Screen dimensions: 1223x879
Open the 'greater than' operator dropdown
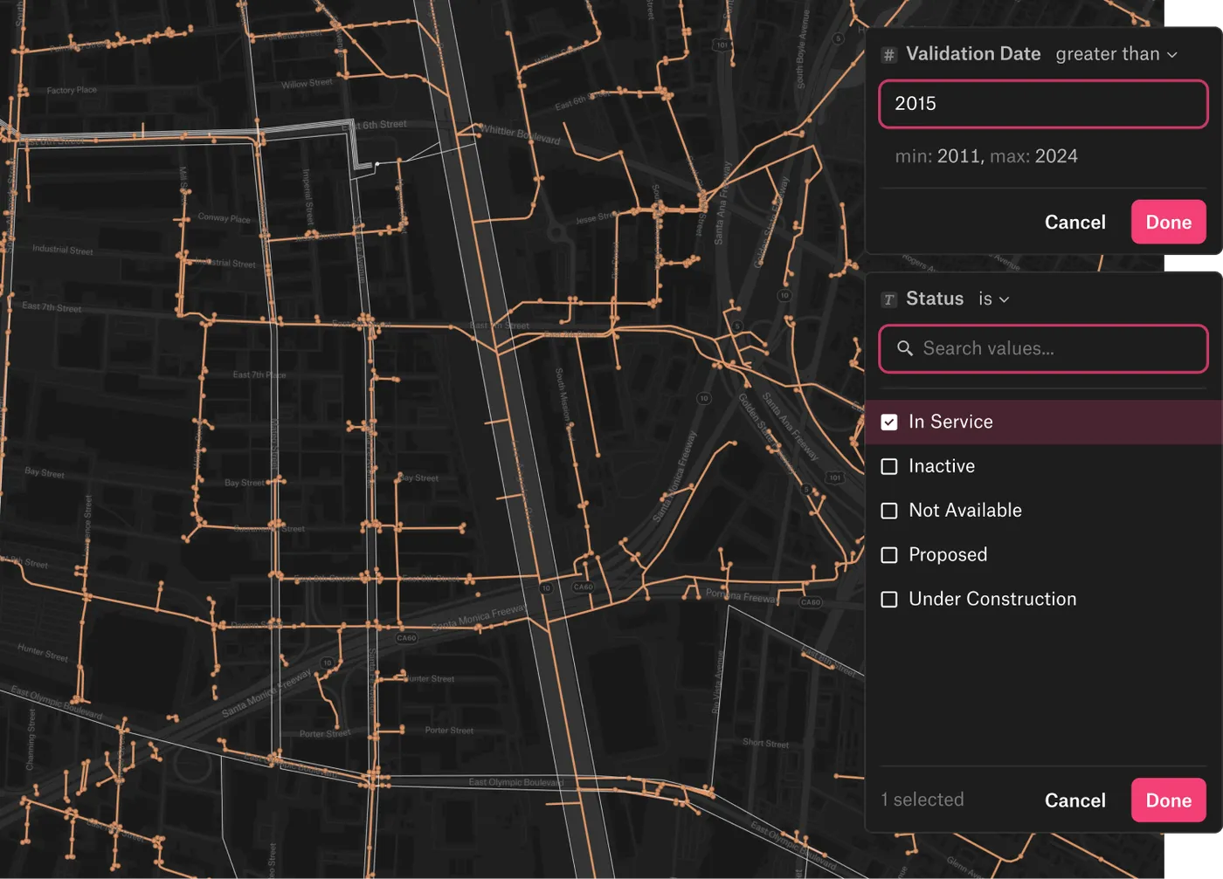click(1116, 54)
